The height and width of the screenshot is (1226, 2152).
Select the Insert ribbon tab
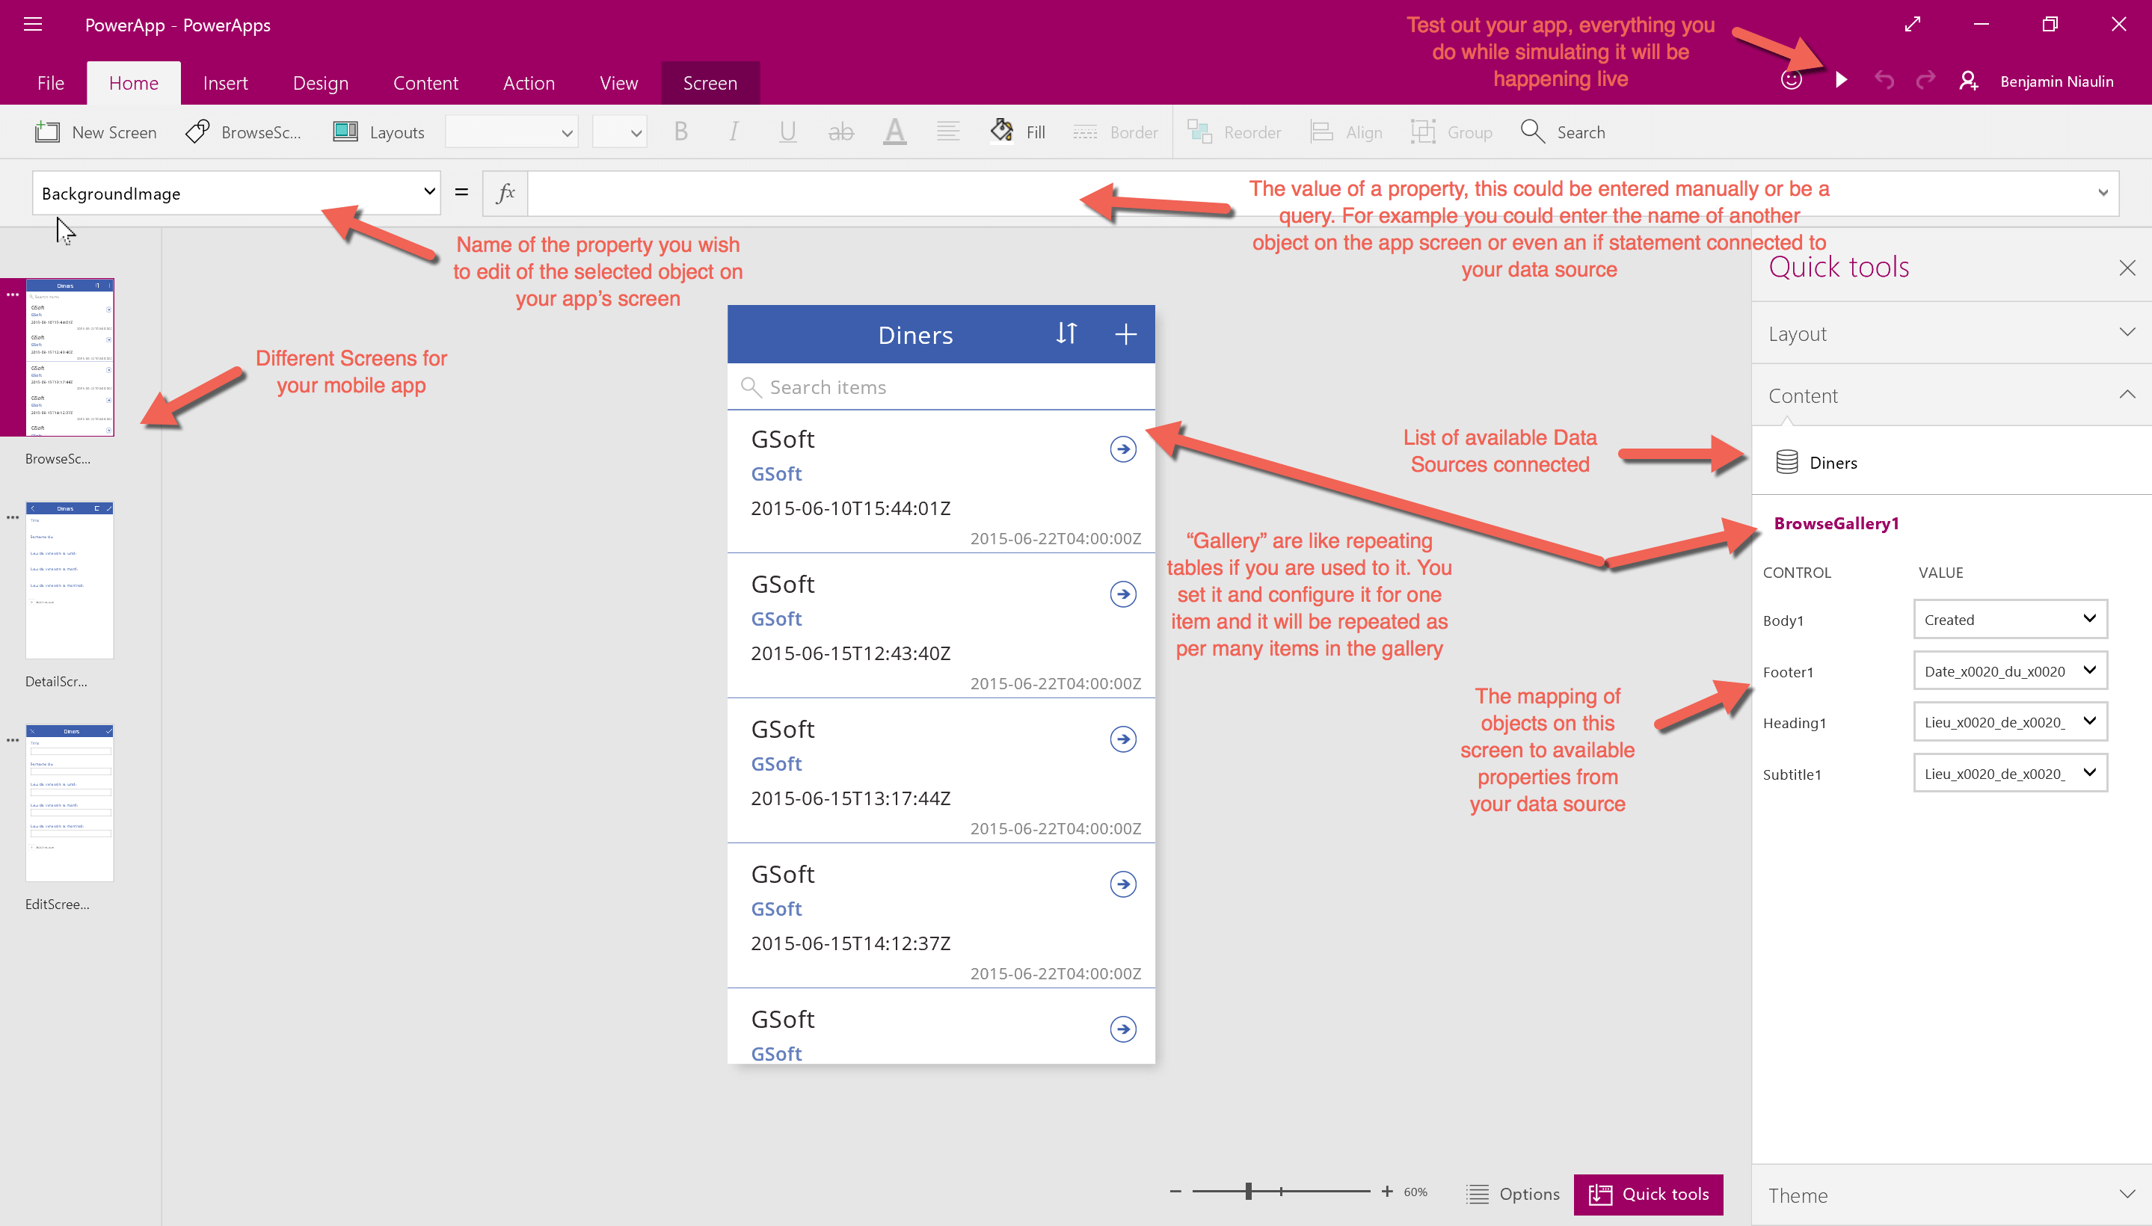coord(226,81)
